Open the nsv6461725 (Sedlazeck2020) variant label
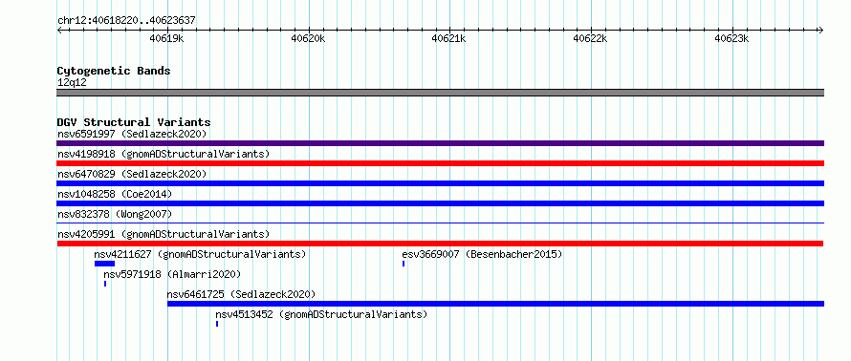The image size is (851, 361). [x=241, y=294]
